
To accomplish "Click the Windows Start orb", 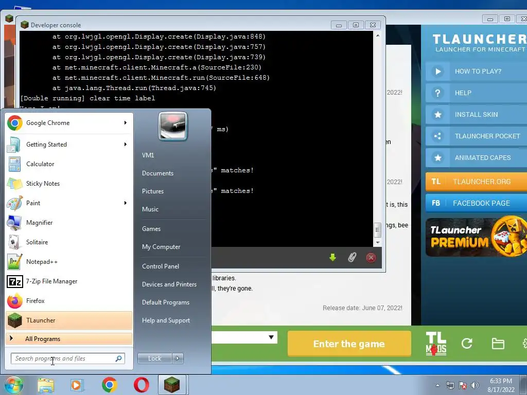I will pyautogui.click(x=13, y=385).
